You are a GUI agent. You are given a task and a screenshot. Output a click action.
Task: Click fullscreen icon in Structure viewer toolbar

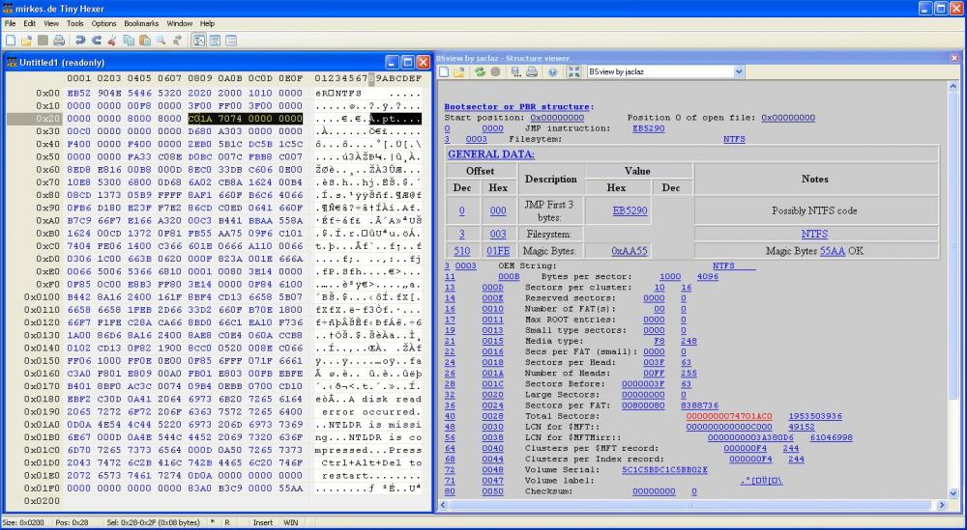click(x=574, y=72)
